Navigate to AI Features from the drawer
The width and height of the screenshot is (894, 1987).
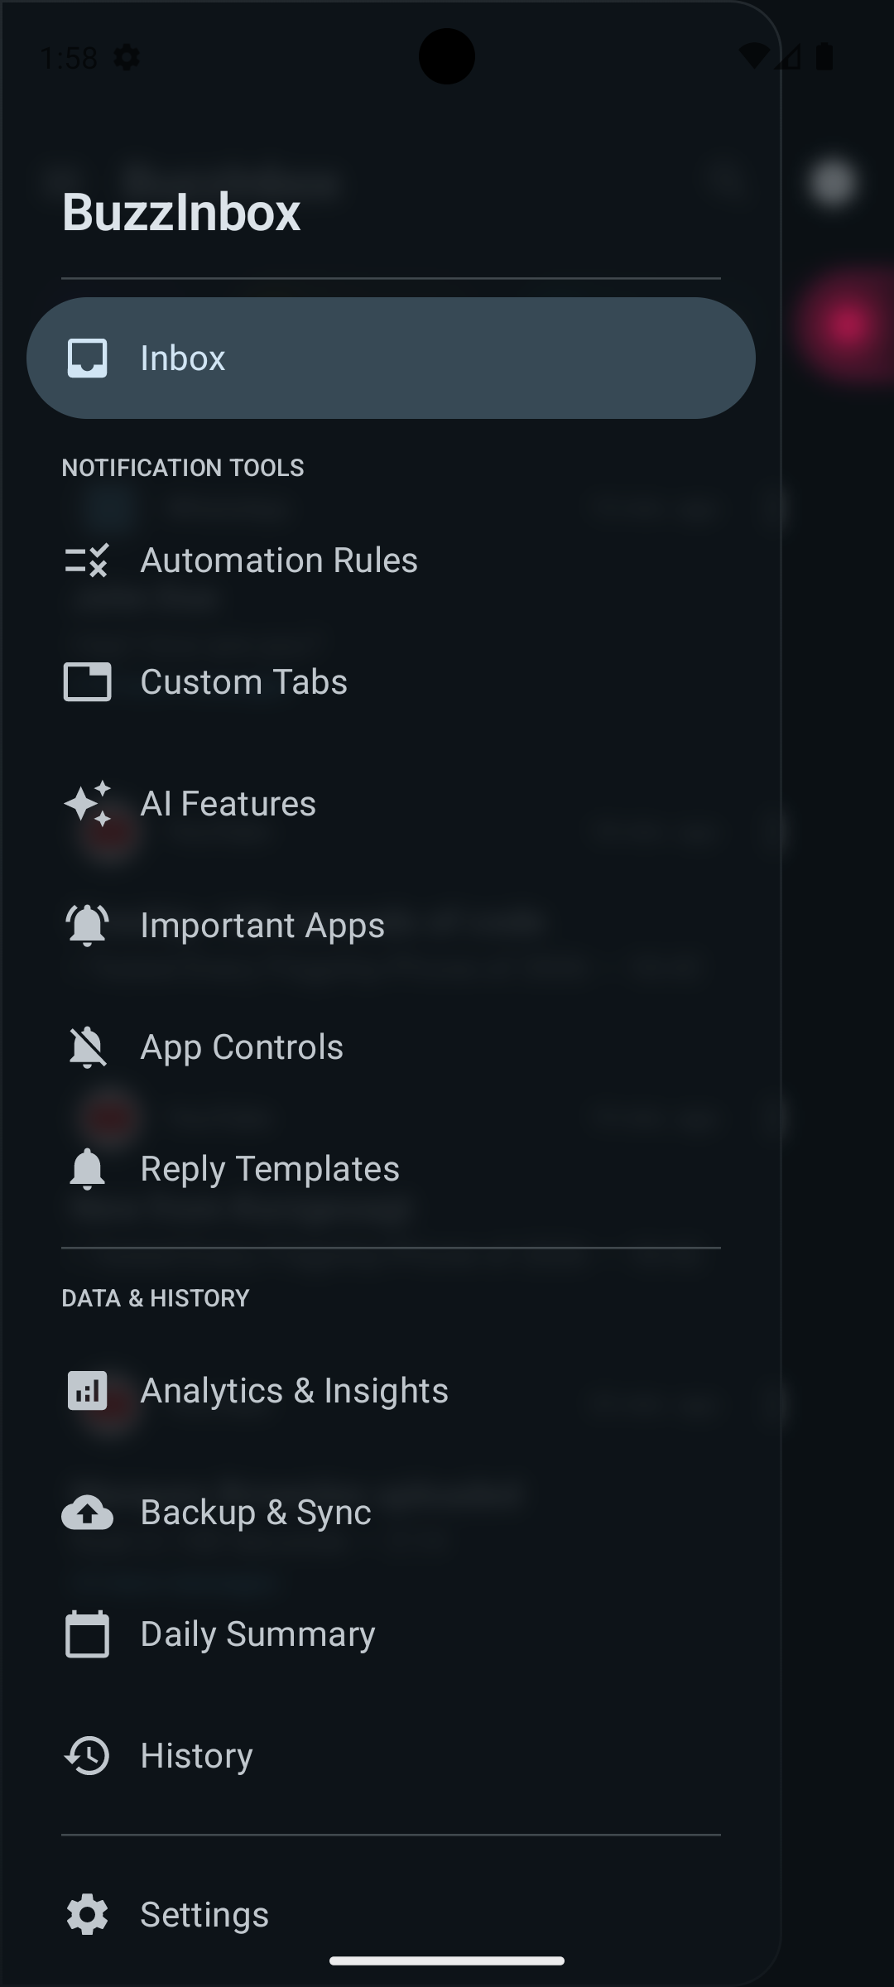click(x=228, y=802)
